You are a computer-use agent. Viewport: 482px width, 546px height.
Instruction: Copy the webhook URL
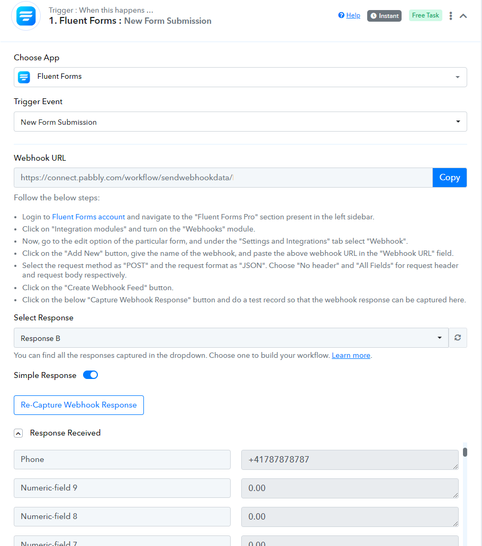tap(450, 178)
